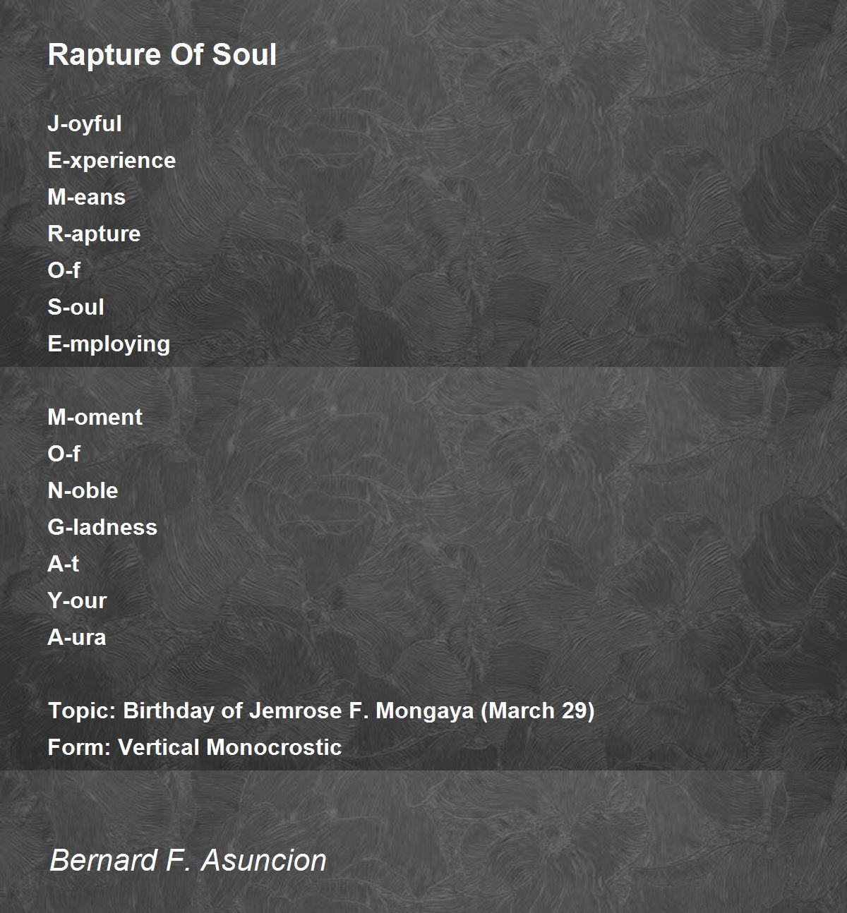Click the line E-mploying
The image size is (847, 913).
[x=109, y=344]
